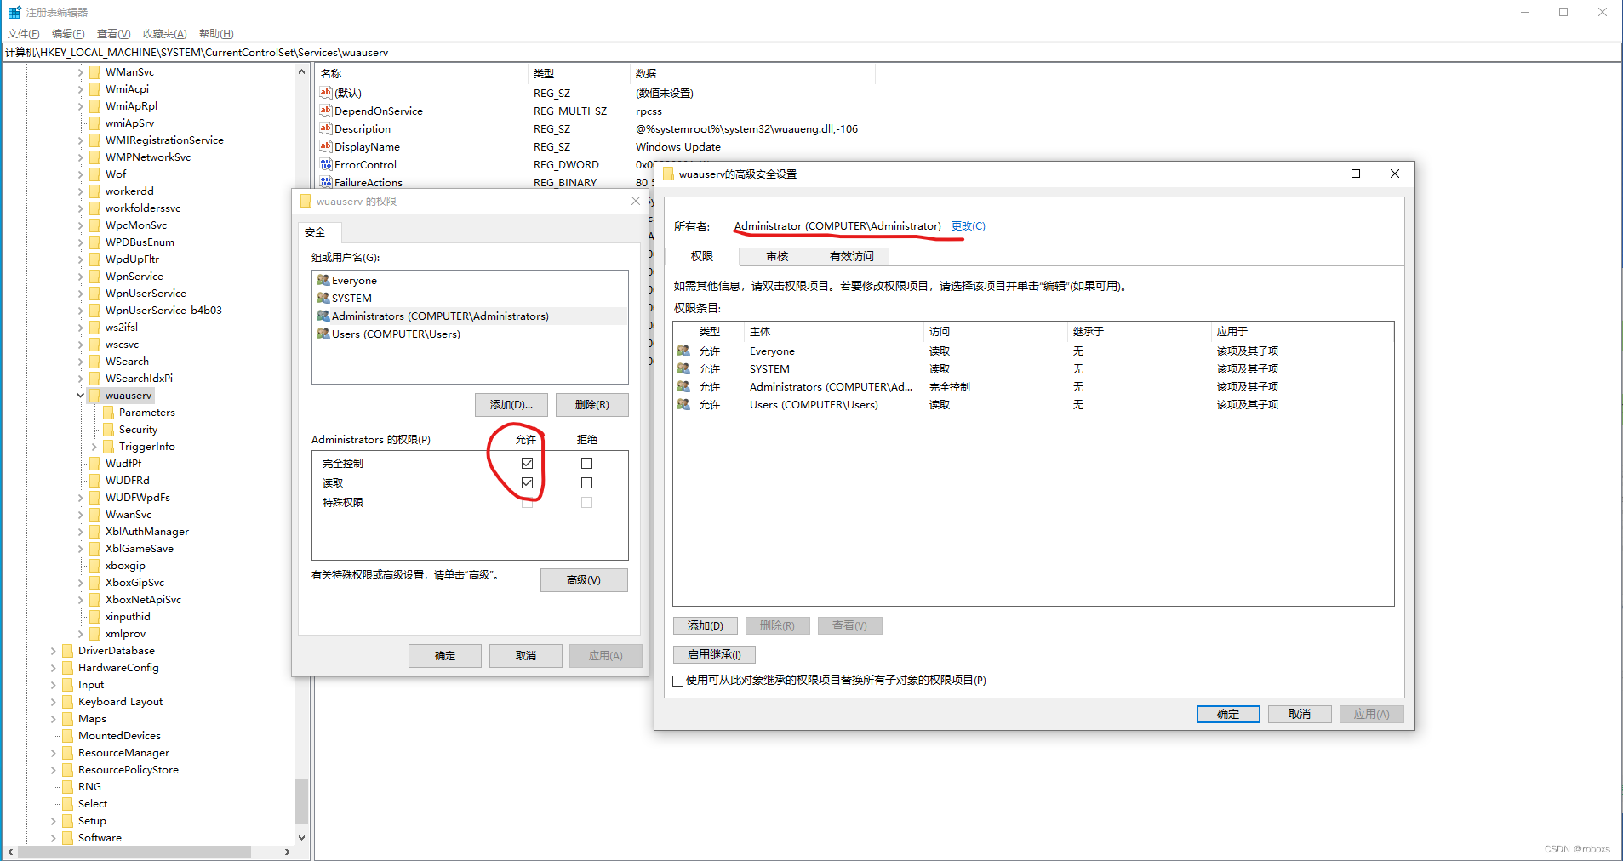The height and width of the screenshot is (861, 1623).
Task: Switch to the 有效访问 tab
Action: click(852, 256)
